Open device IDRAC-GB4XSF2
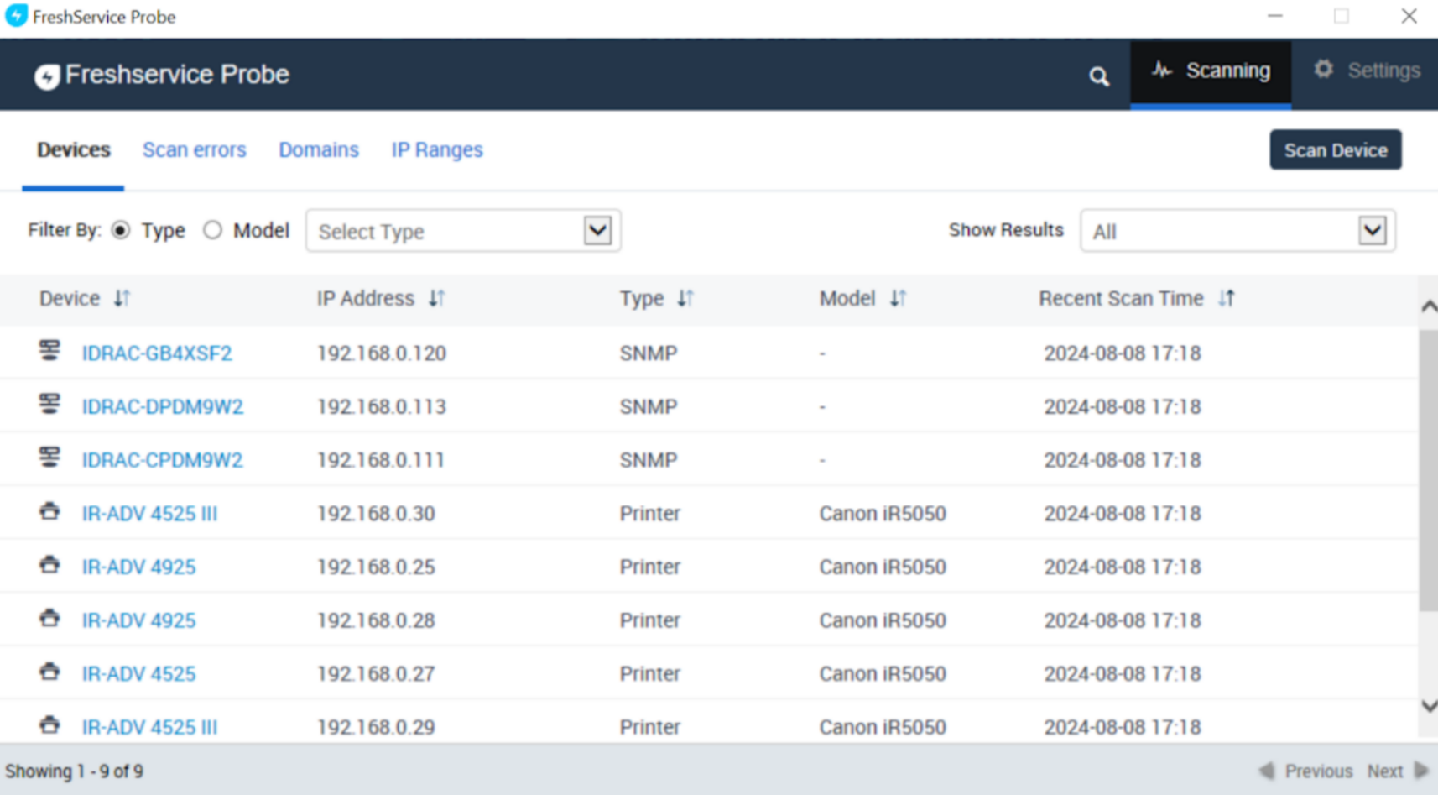The image size is (1438, 795). click(157, 353)
